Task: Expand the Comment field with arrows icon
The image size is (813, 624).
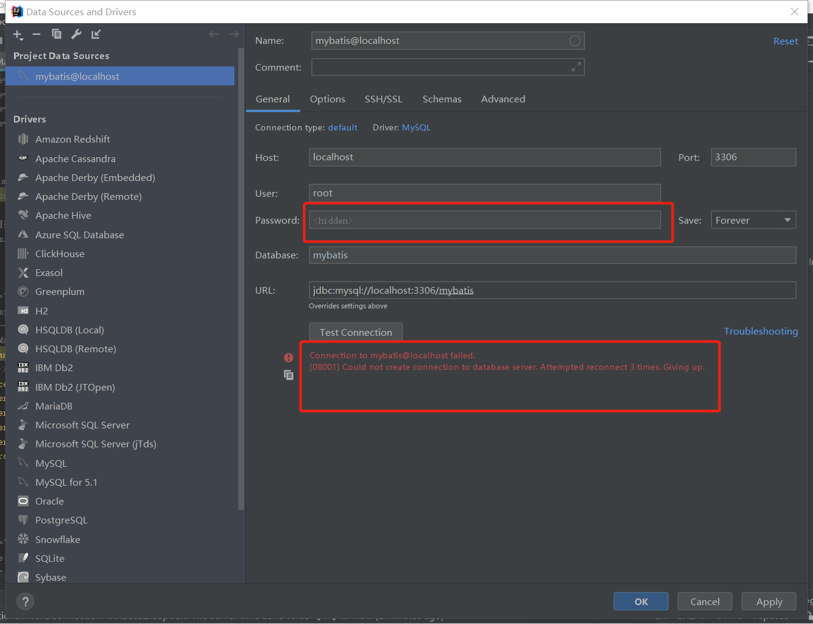Action: click(x=576, y=67)
